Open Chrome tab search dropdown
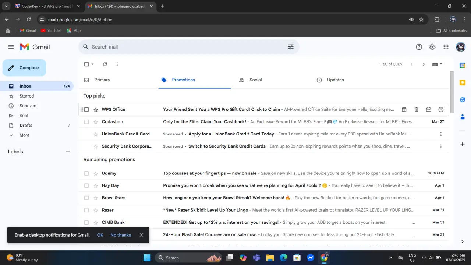This screenshot has height=265, width=471. tap(6, 6)
